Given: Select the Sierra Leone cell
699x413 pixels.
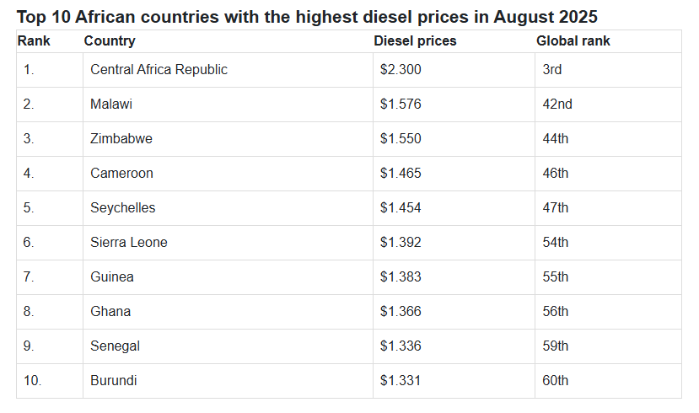Looking at the screenshot, I should 129,243.
